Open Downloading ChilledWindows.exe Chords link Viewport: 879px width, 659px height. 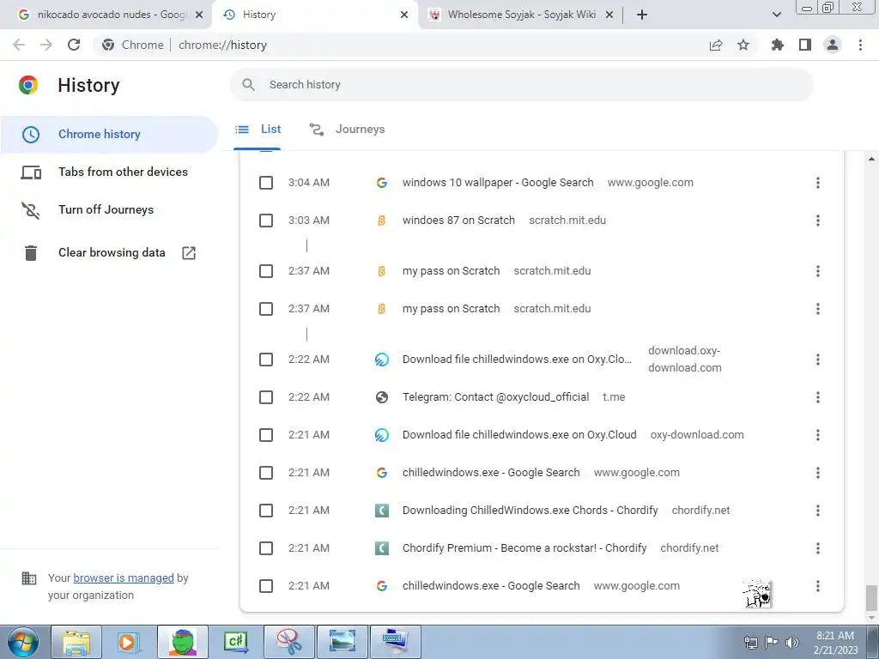coord(530,511)
